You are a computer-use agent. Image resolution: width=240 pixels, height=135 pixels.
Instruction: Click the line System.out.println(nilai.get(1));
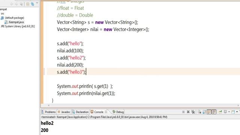click(86, 93)
